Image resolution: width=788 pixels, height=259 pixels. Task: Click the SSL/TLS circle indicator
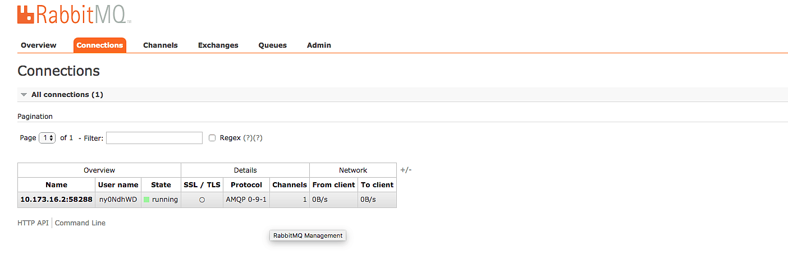(x=202, y=200)
